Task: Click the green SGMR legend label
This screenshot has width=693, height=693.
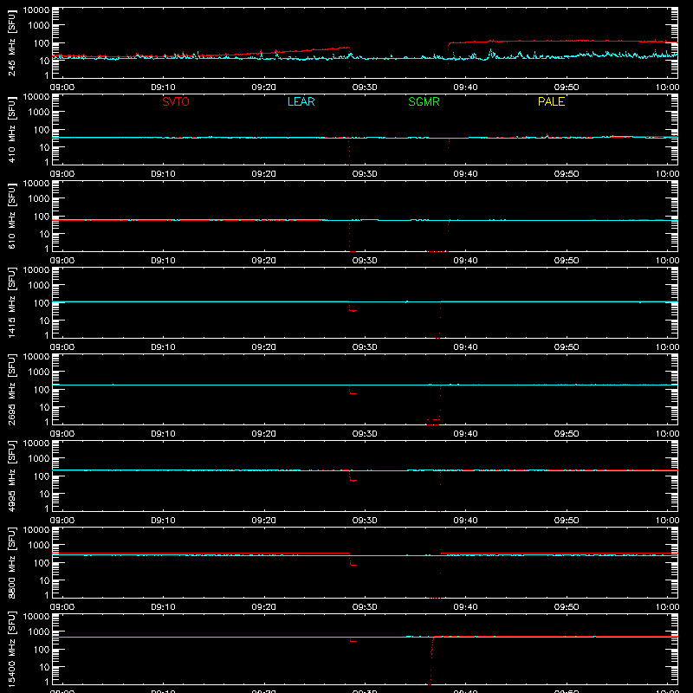Action: (424, 101)
